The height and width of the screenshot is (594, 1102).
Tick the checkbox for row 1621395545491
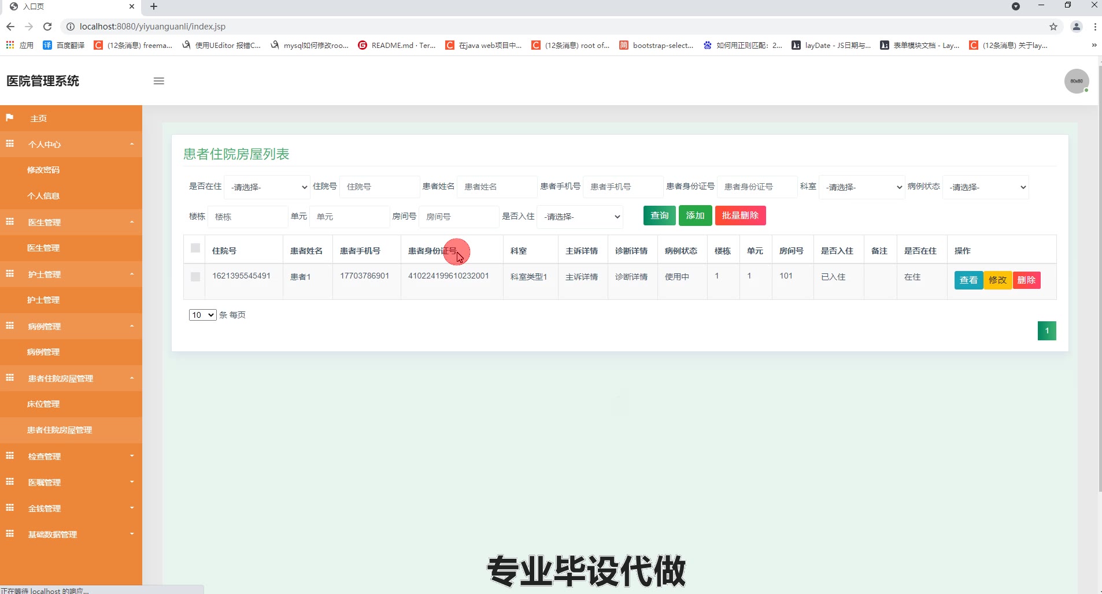point(195,277)
